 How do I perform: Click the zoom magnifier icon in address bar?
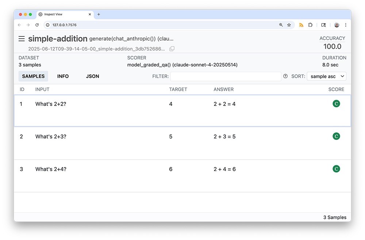pos(281,25)
